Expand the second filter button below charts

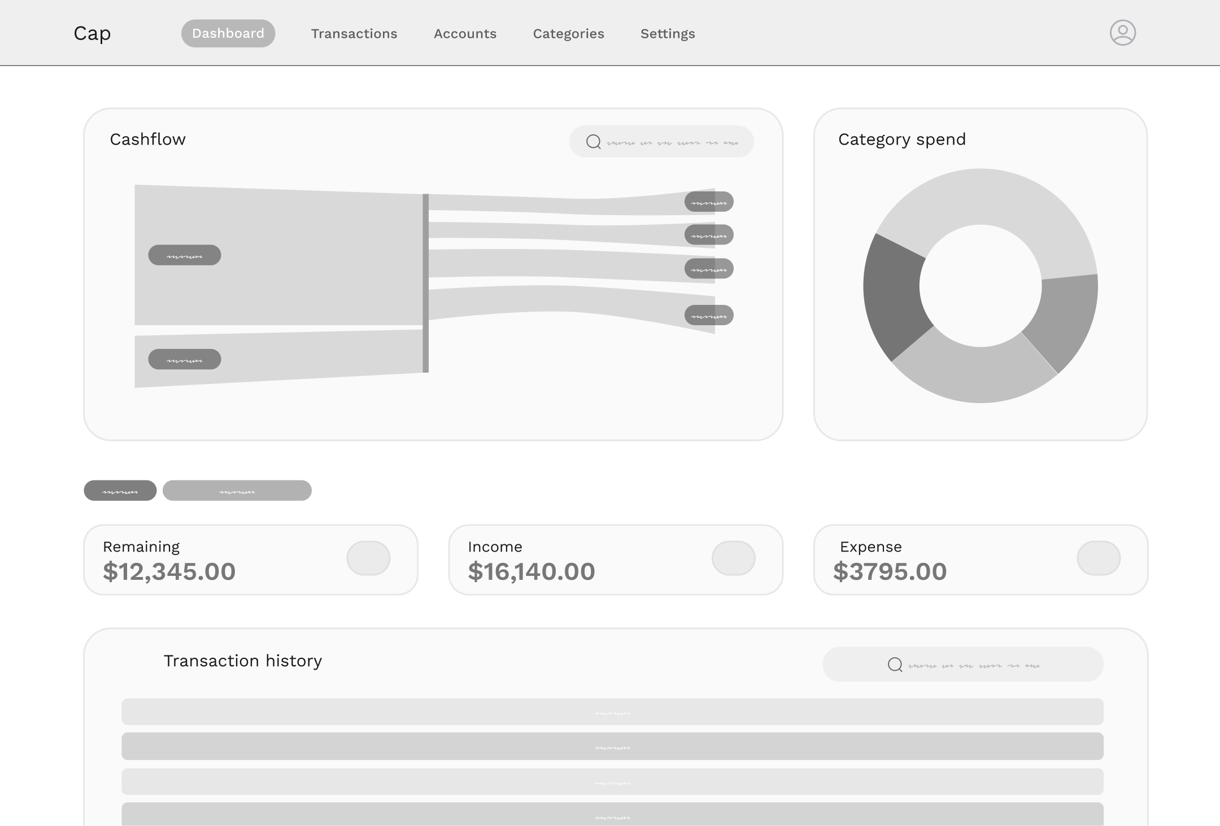237,490
